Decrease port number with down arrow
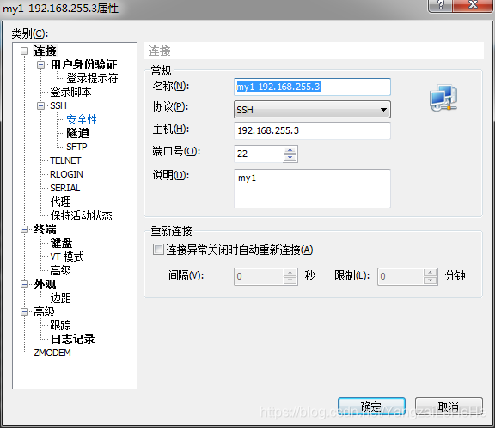This screenshot has width=495, height=428. 290,158
